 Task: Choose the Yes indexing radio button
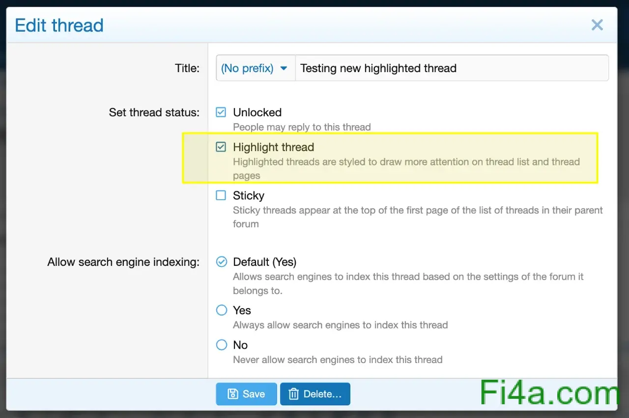tap(222, 310)
